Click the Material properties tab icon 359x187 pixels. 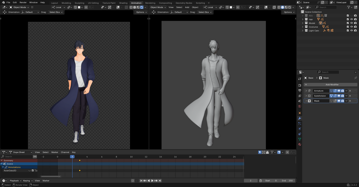299,145
